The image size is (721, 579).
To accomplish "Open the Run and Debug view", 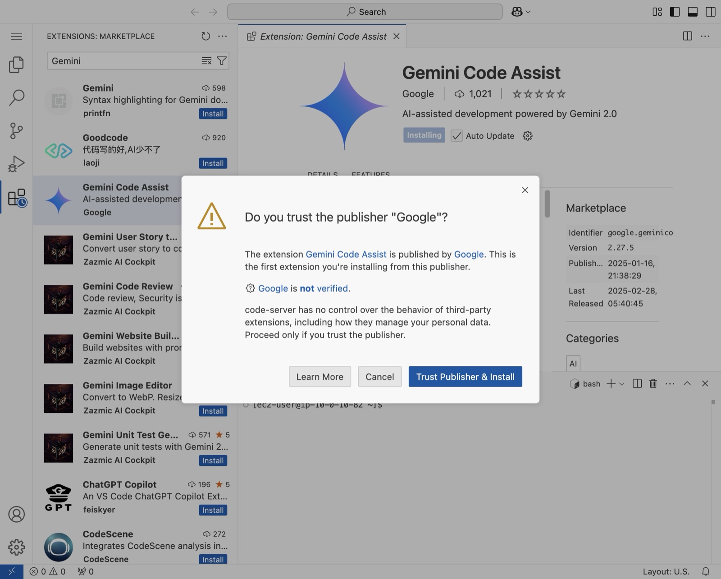I will click(x=16, y=164).
